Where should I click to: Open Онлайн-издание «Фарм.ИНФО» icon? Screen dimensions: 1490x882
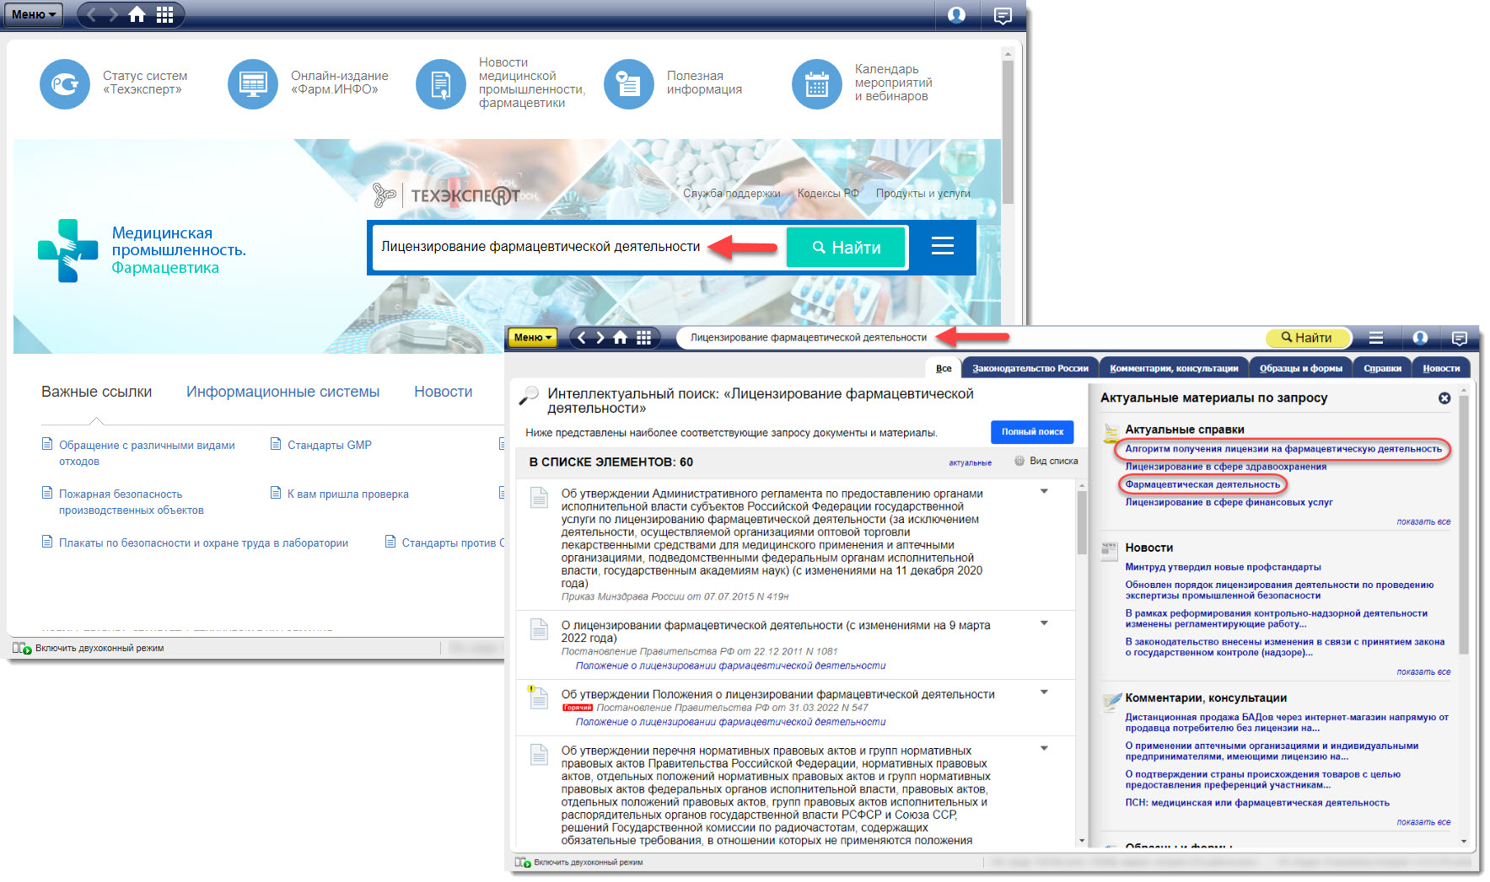(x=253, y=83)
